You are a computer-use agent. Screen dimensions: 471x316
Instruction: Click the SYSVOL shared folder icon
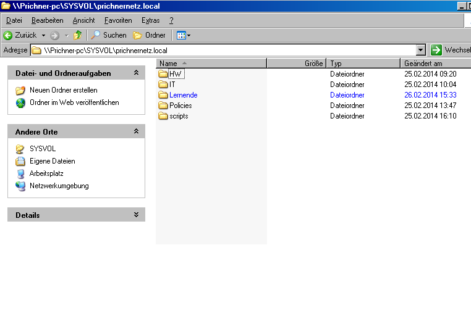(20, 149)
